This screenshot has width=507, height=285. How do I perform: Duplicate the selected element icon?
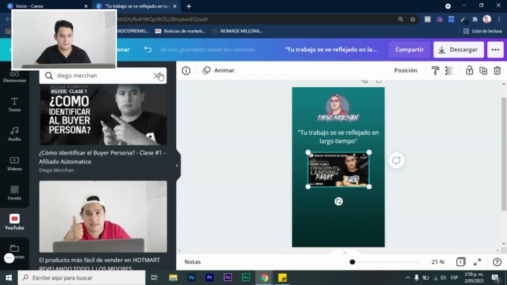point(483,71)
